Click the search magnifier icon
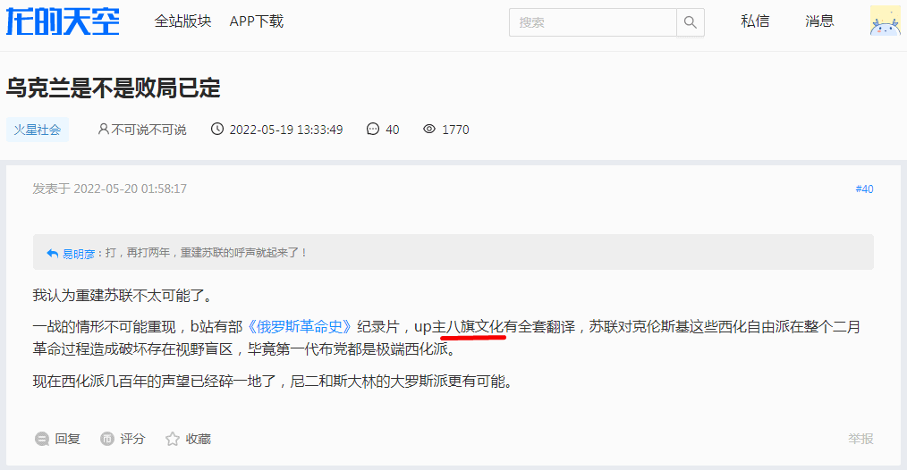 click(690, 22)
